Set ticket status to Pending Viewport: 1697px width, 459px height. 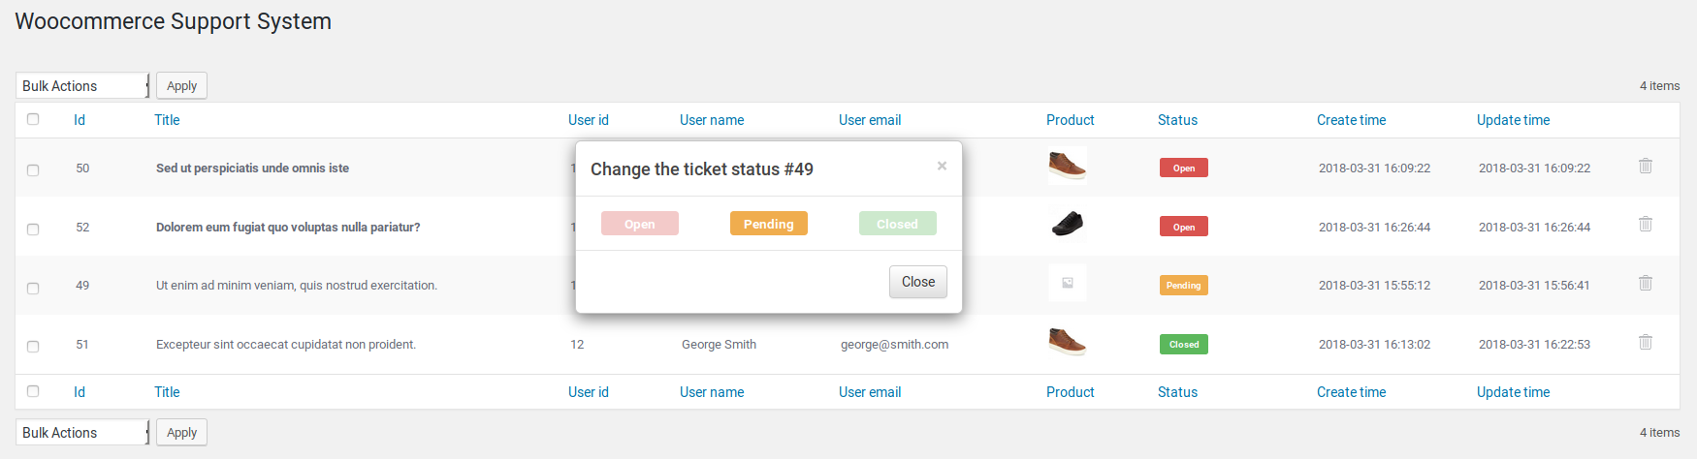pos(768,224)
